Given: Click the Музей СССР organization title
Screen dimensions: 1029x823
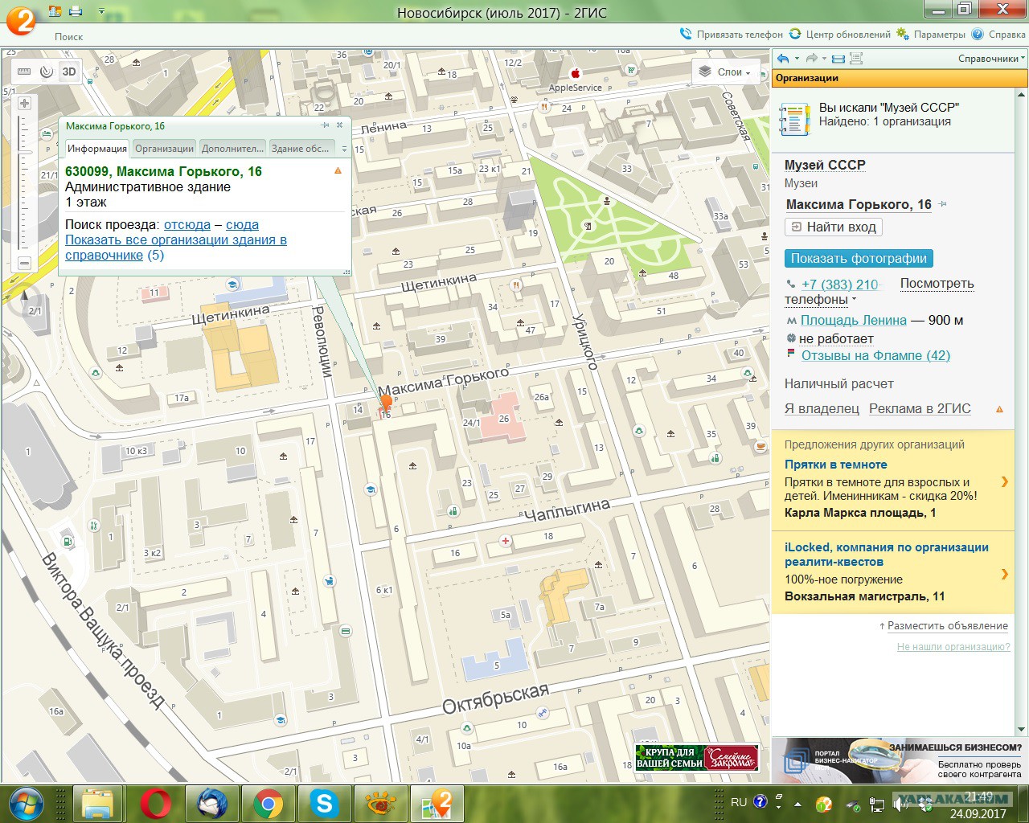Looking at the screenshot, I should click(825, 165).
